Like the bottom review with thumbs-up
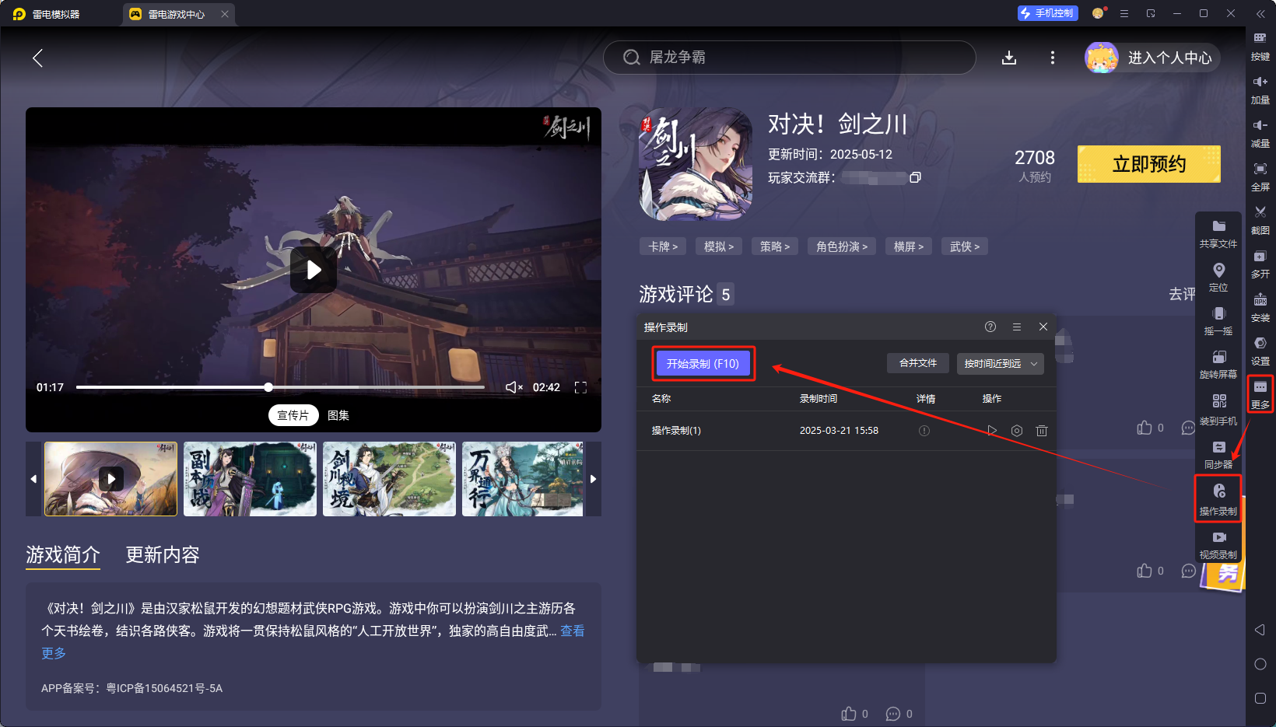The image size is (1276, 727). 849,714
